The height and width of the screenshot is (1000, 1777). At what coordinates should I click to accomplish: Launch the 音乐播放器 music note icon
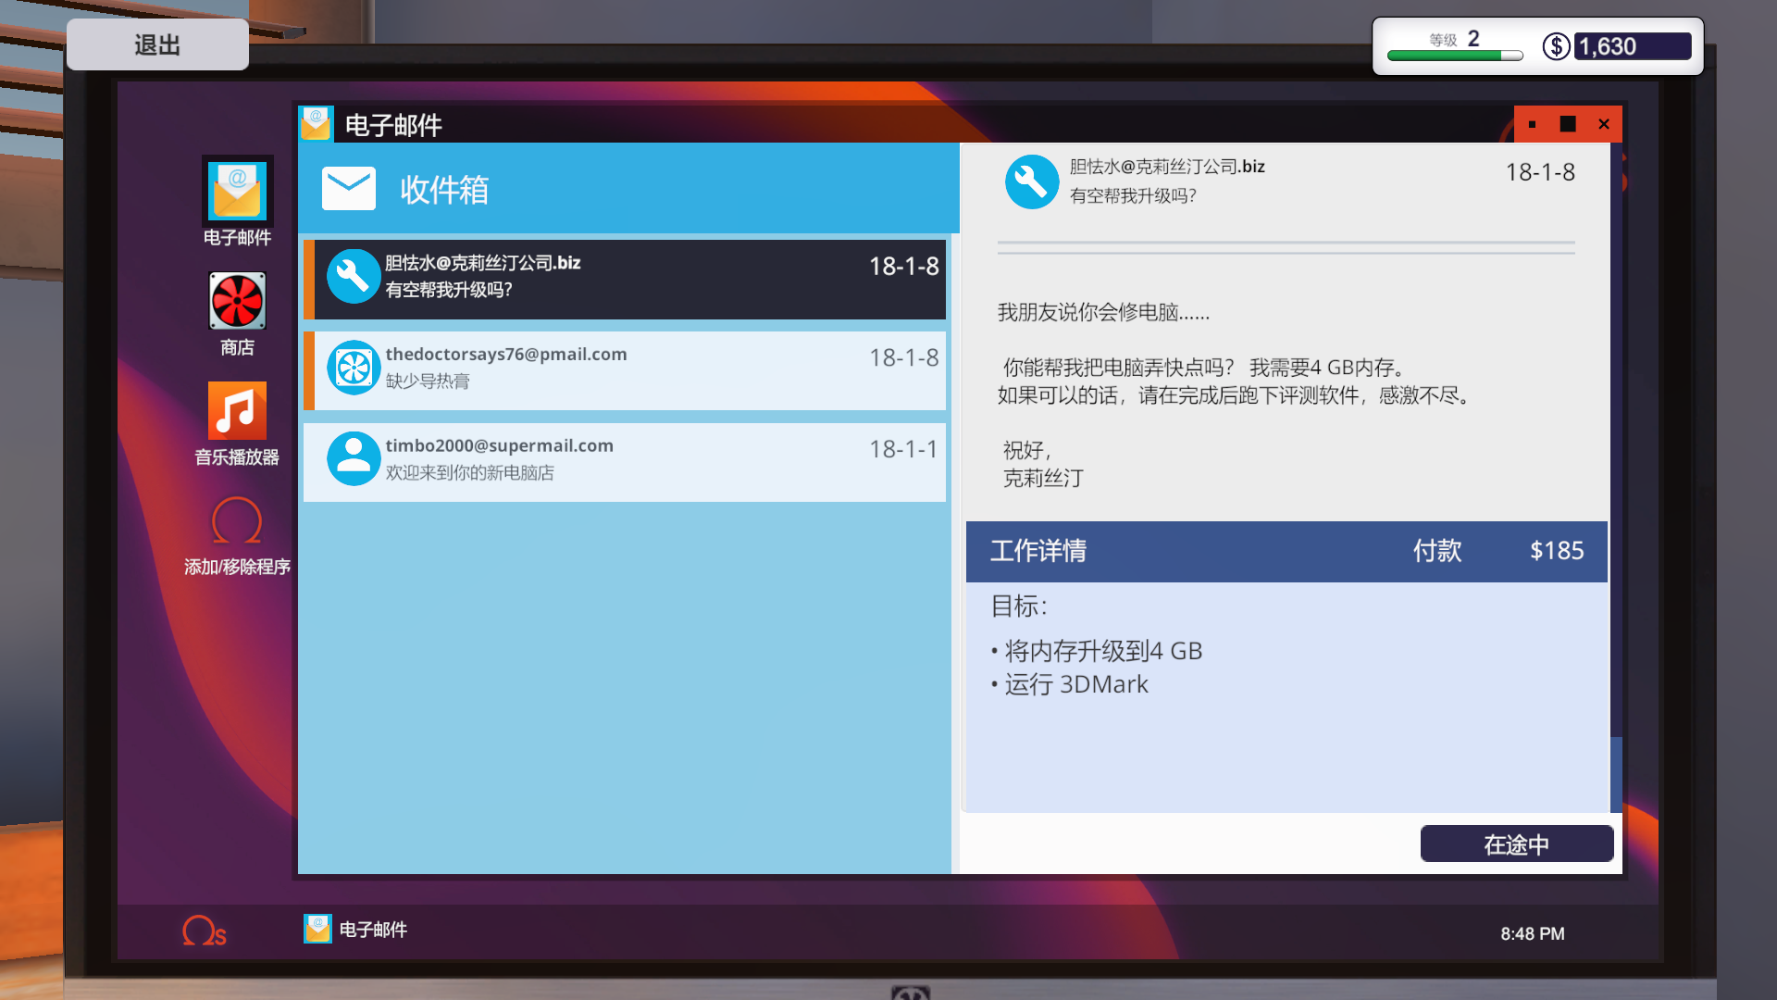tap(237, 411)
